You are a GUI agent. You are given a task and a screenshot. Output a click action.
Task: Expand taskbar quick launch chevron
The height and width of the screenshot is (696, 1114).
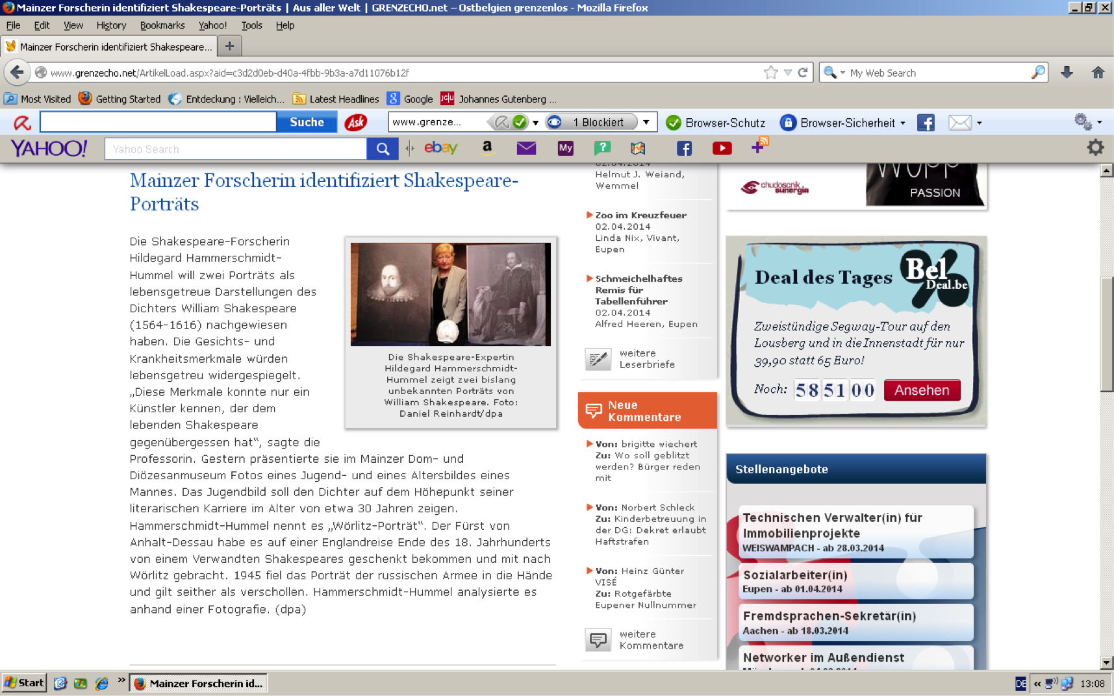tap(121, 680)
